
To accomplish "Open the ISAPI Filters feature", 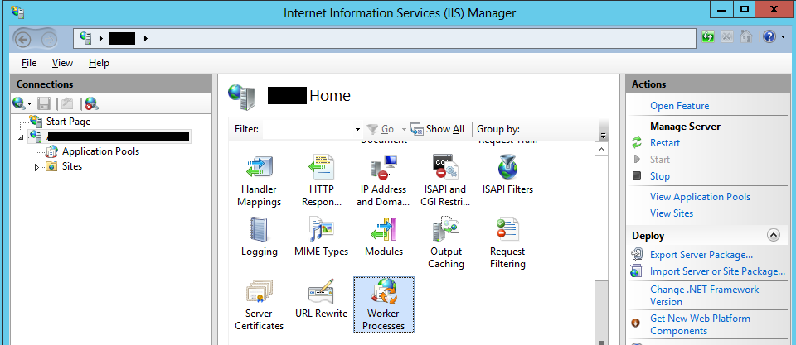I will pos(507,169).
